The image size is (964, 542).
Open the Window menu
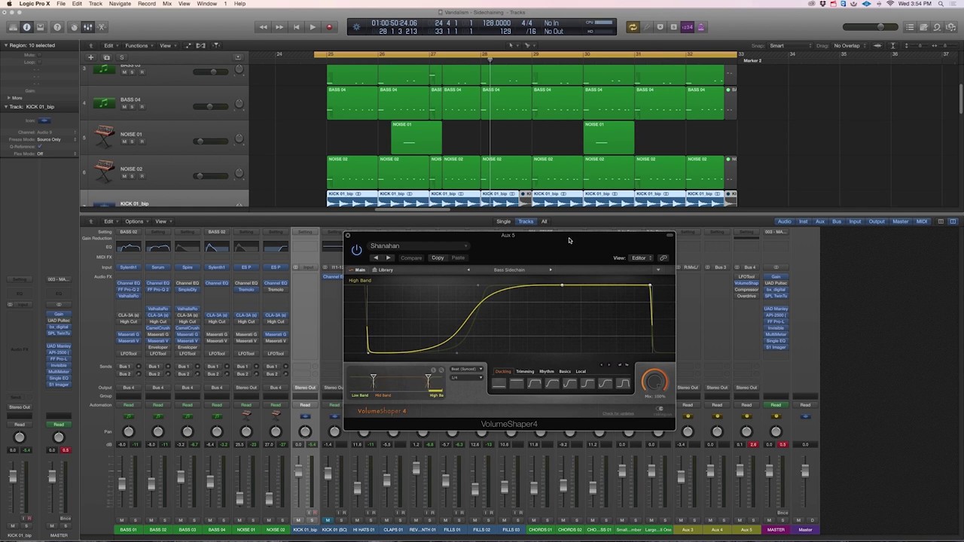click(x=207, y=4)
